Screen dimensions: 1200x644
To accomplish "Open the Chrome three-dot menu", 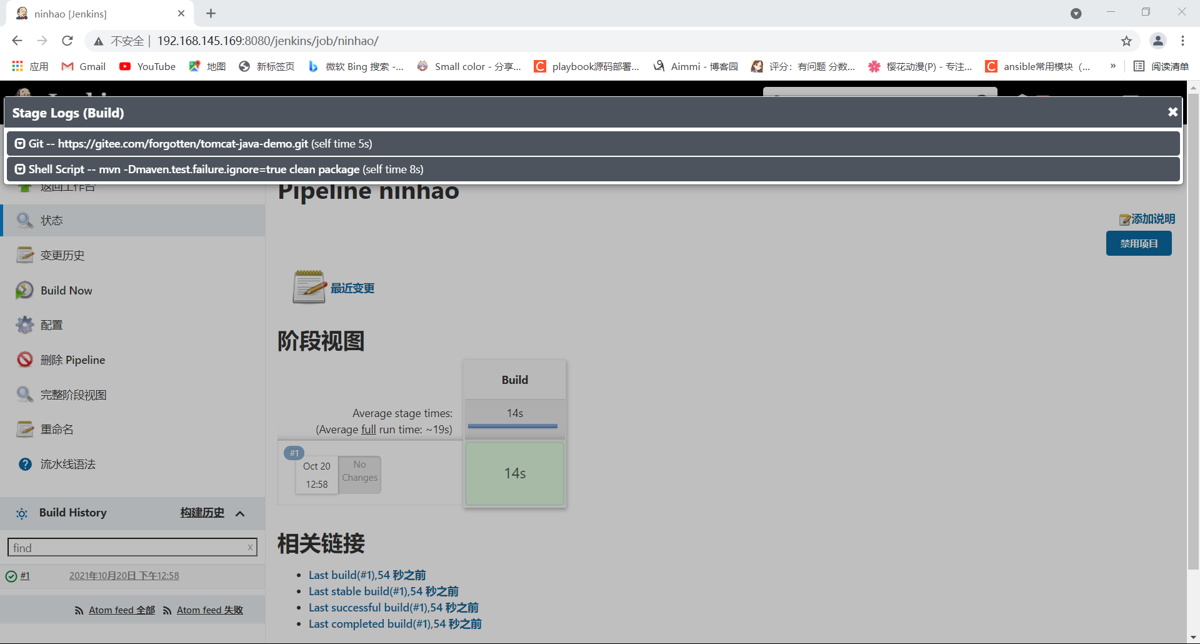I will coord(1182,41).
